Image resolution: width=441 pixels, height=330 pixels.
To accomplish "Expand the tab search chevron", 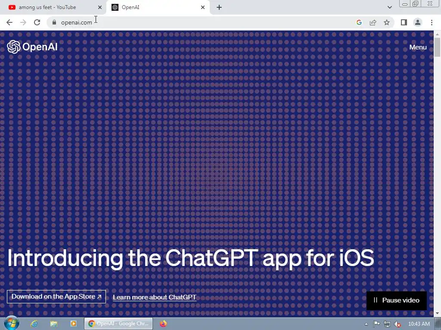I will (389, 7).
